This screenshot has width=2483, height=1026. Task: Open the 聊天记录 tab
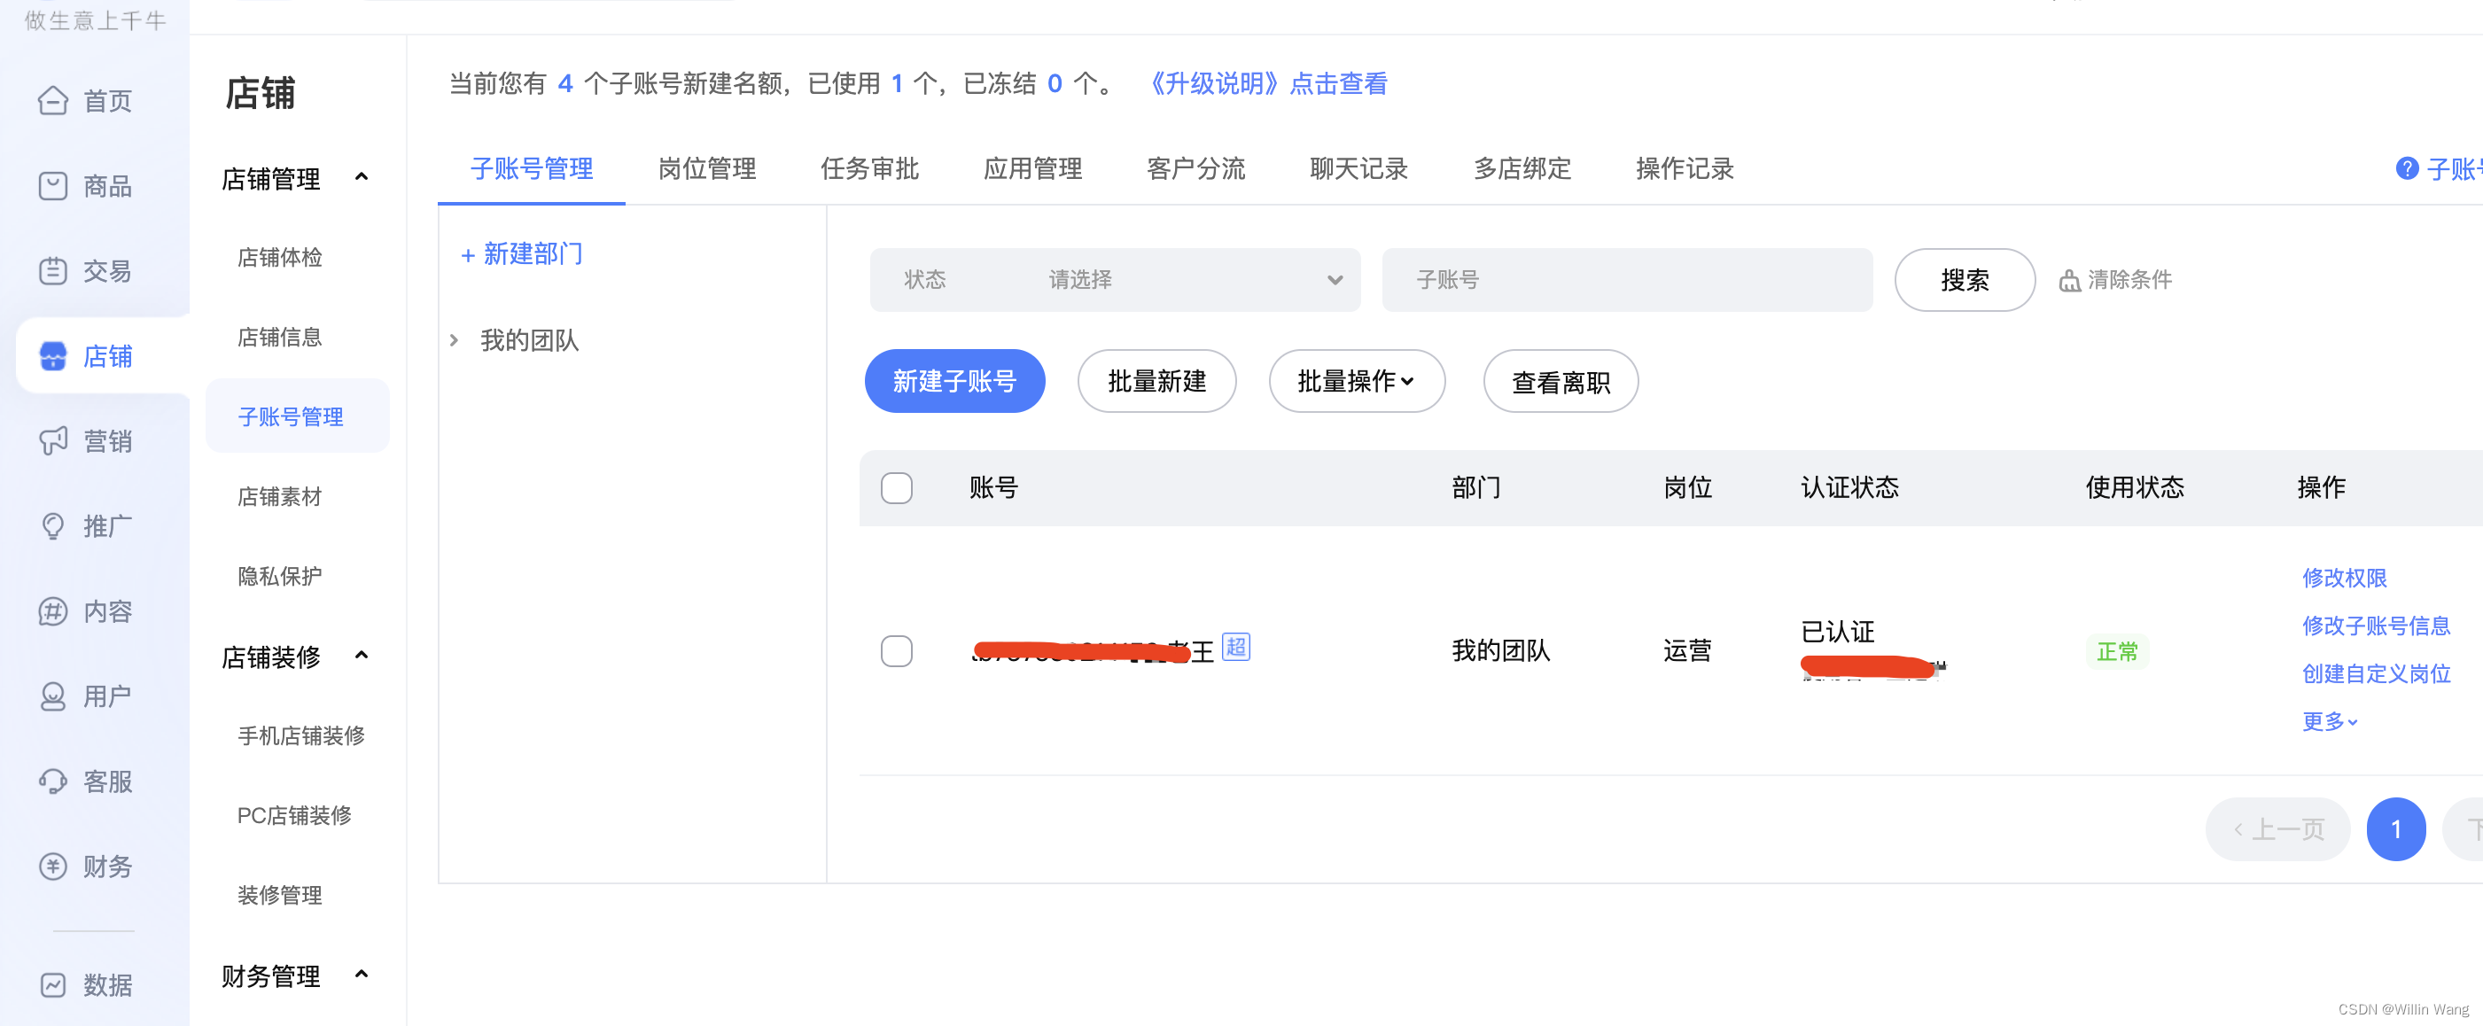pos(1359,168)
